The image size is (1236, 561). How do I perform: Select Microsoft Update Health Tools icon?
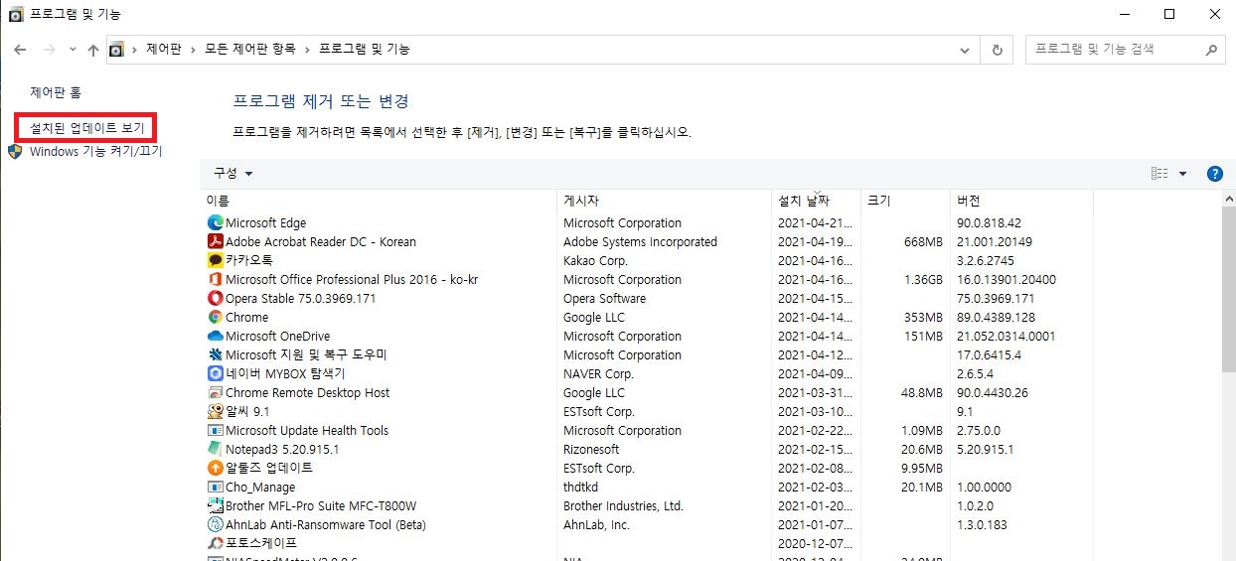pos(216,430)
